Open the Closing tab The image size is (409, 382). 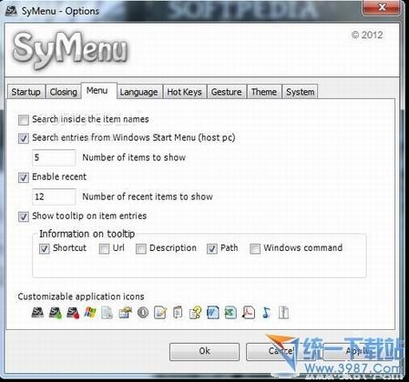tap(63, 92)
